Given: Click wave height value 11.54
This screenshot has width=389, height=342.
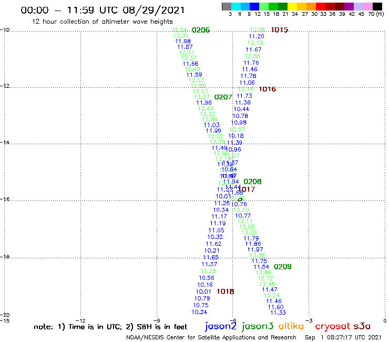Looking at the screenshot, I should coord(261,267).
